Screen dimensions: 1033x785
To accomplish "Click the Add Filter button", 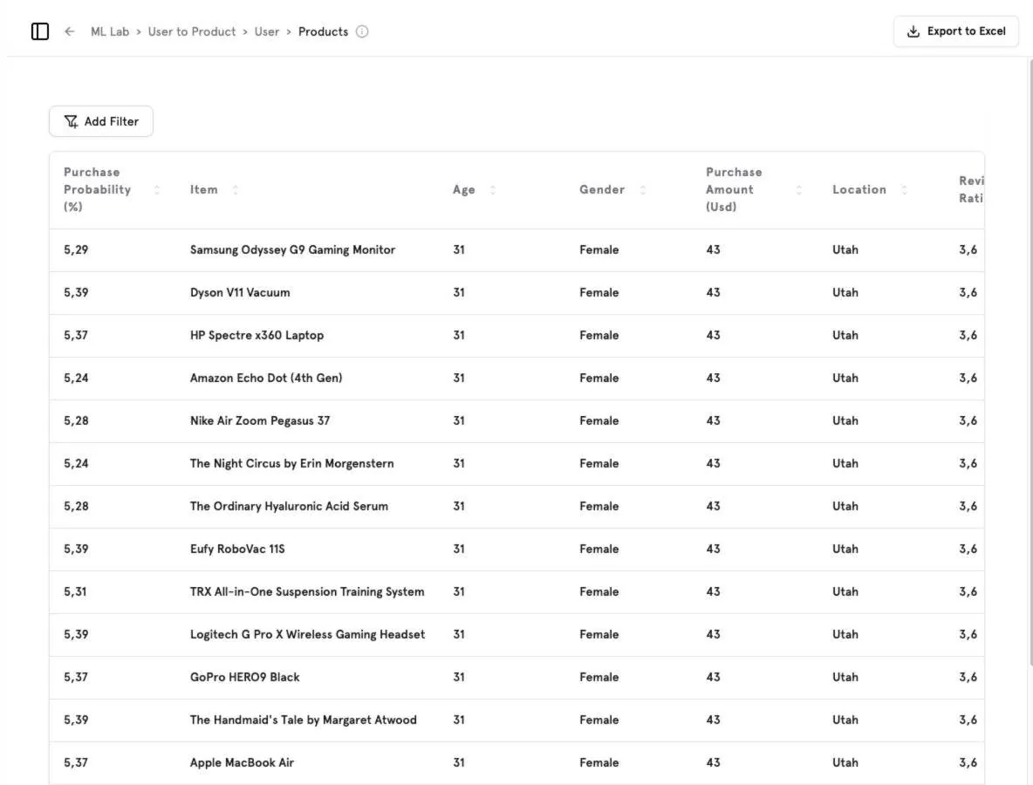I will [x=101, y=121].
